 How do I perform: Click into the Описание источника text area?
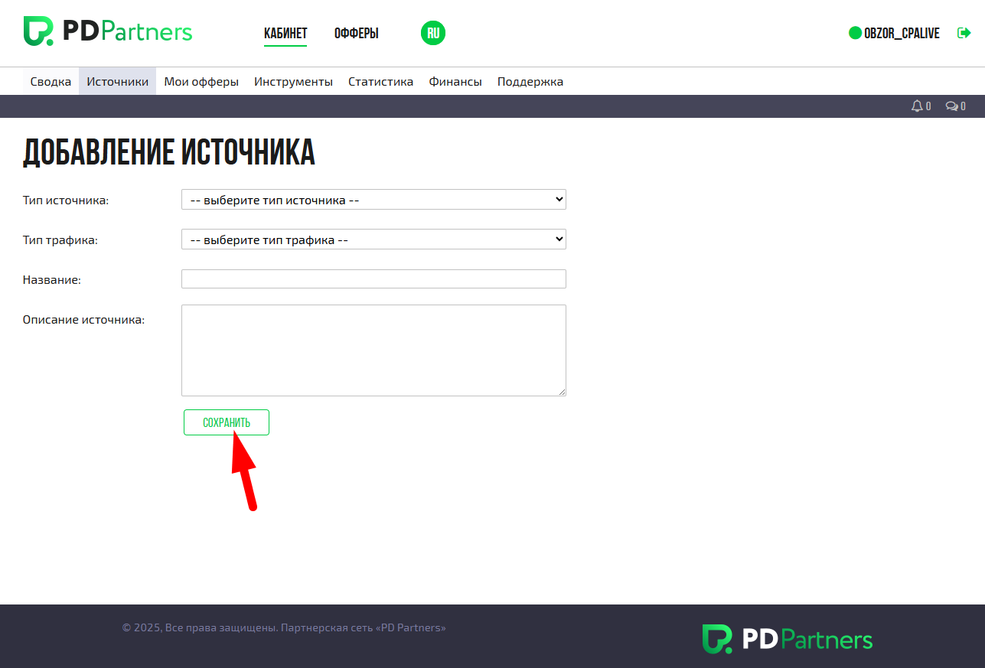click(x=373, y=350)
